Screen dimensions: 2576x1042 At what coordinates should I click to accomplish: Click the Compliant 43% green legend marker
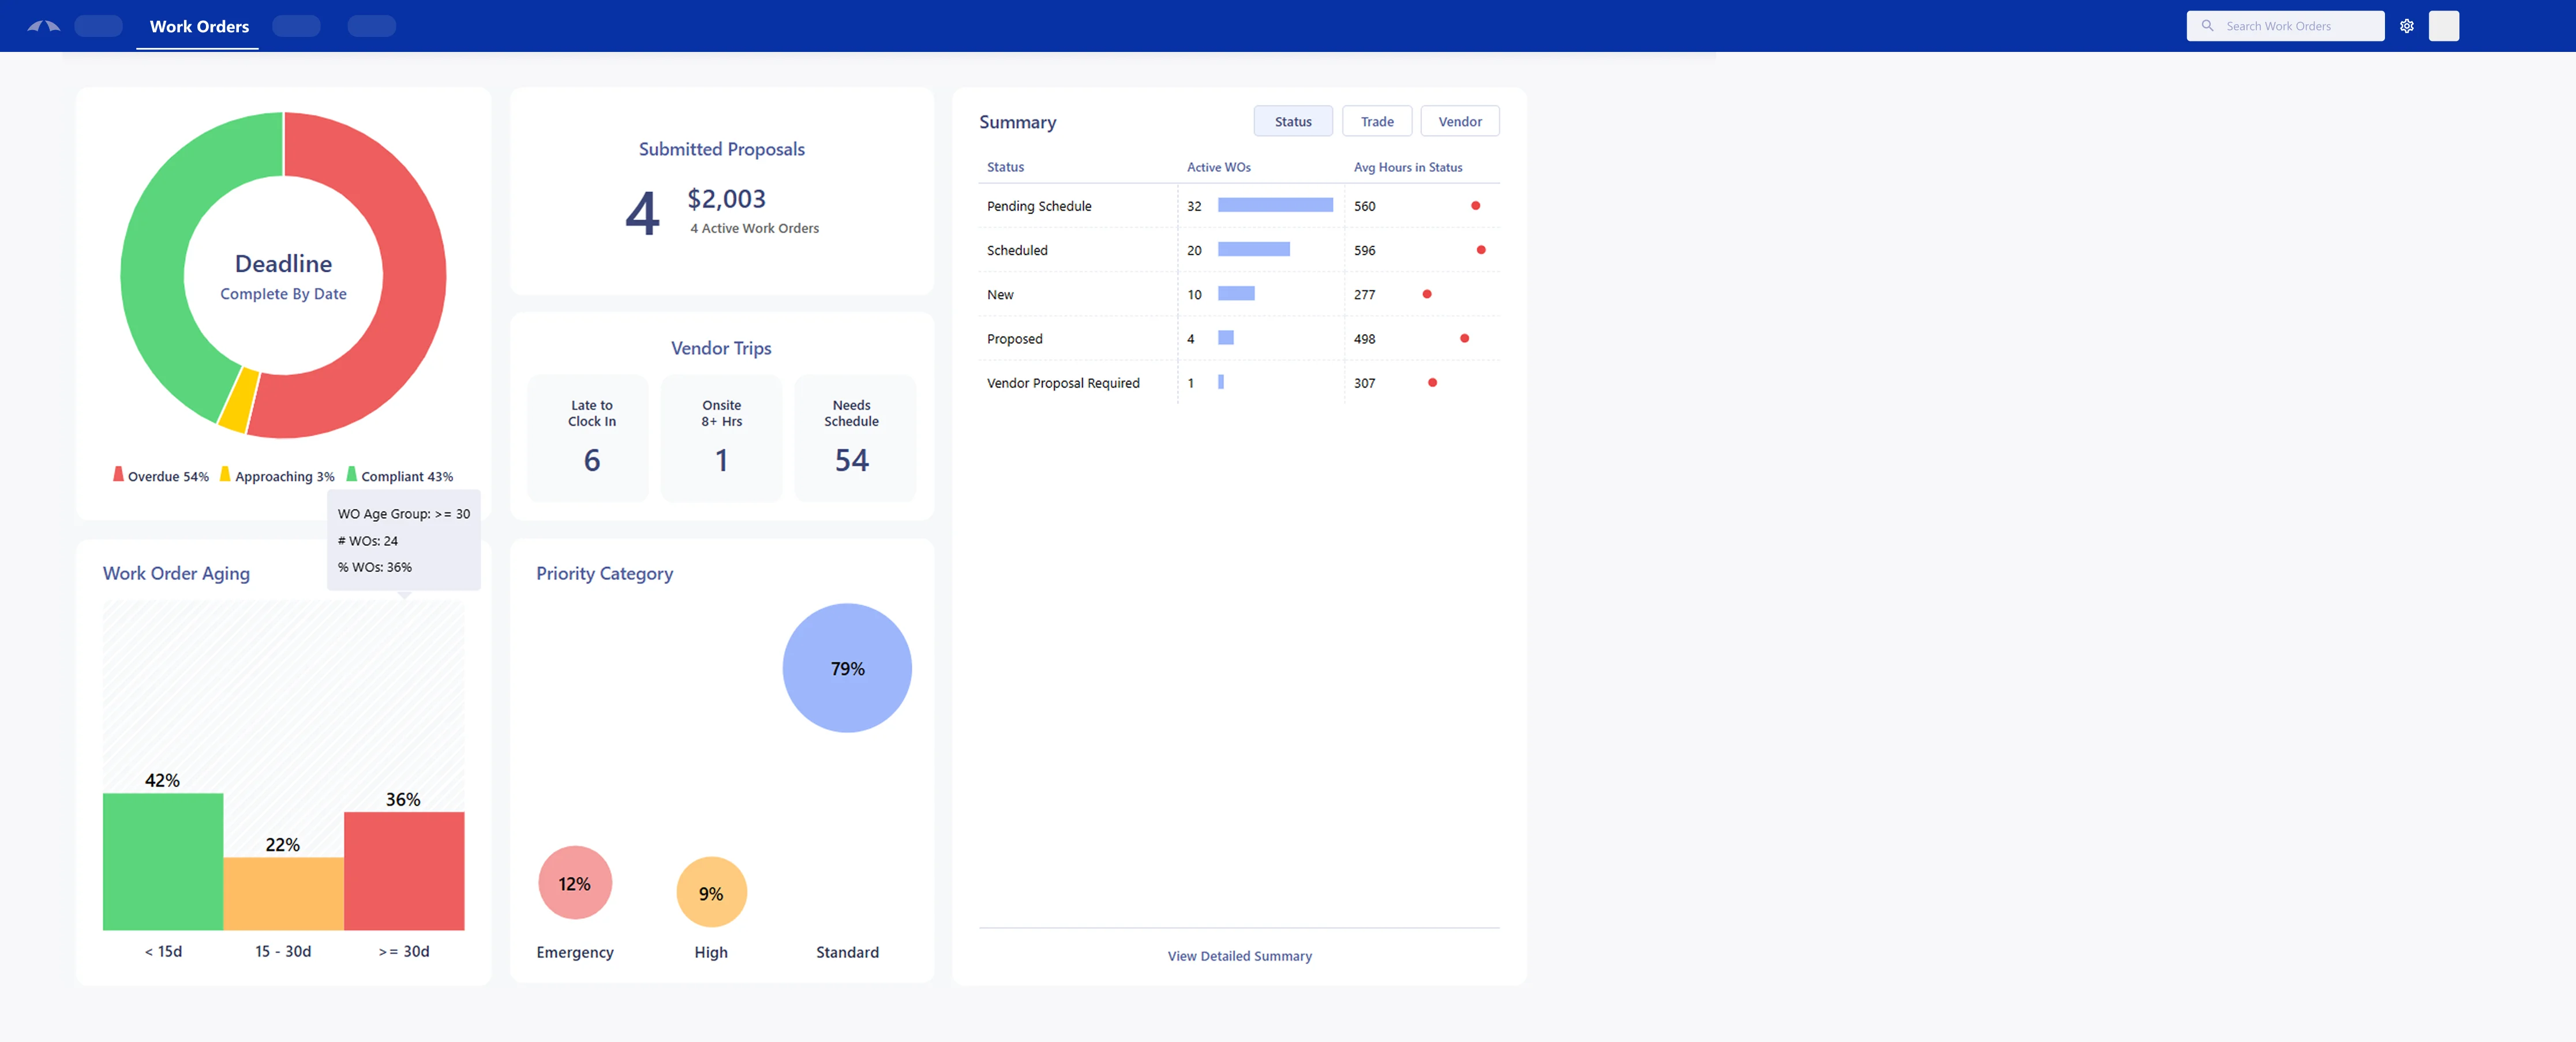coord(351,474)
